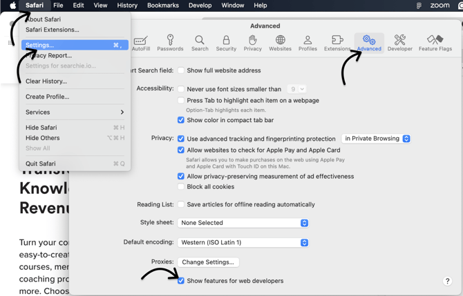
Task: Open the Default encoding dropdown
Action: [243, 243]
